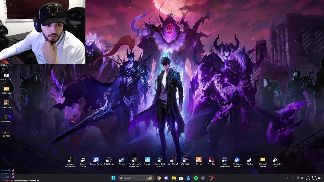324x182 pixels.
Task: Open Outlook mail from the taskbar
Action: tap(188, 178)
